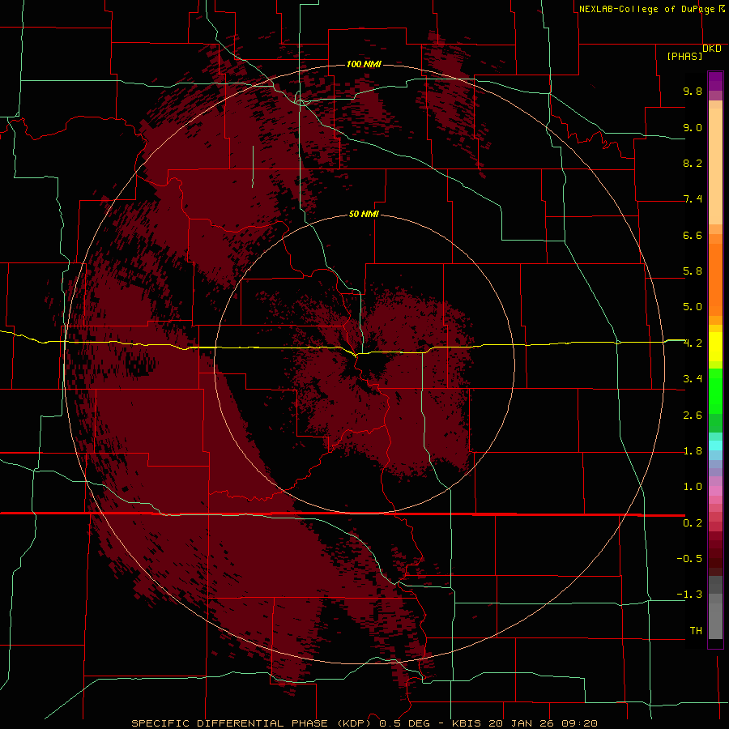The height and width of the screenshot is (729, 729).
Task: Pick the pink color bar segment
Action: click(x=715, y=491)
